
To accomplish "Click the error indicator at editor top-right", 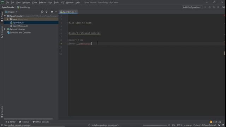I will click(225, 15).
